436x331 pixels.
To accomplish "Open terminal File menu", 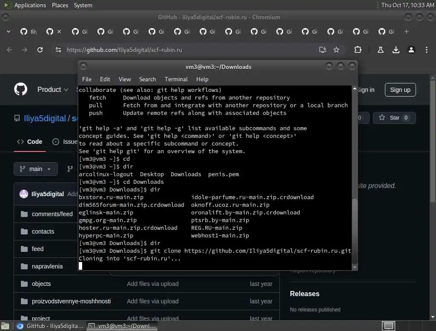I will coord(87,79).
